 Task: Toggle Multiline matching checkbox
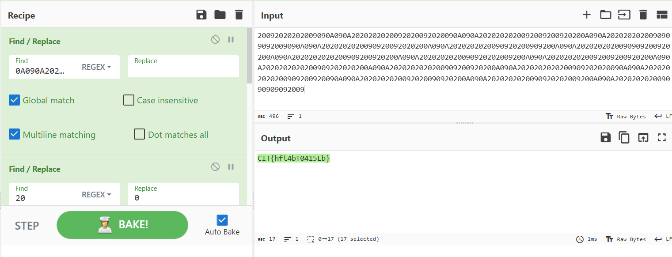click(15, 134)
